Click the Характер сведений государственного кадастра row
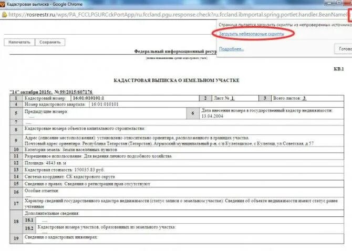Image resolution: width=352 pixels, height=251 pixels. click(183, 203)
